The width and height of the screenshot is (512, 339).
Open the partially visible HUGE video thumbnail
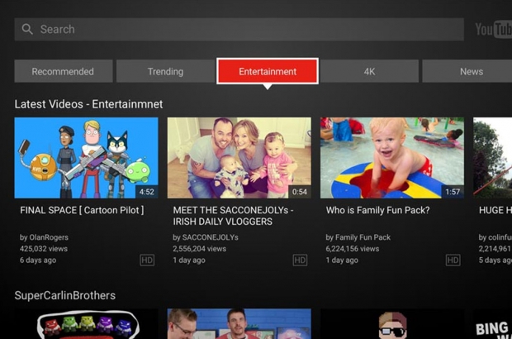[x=492, y=157]
